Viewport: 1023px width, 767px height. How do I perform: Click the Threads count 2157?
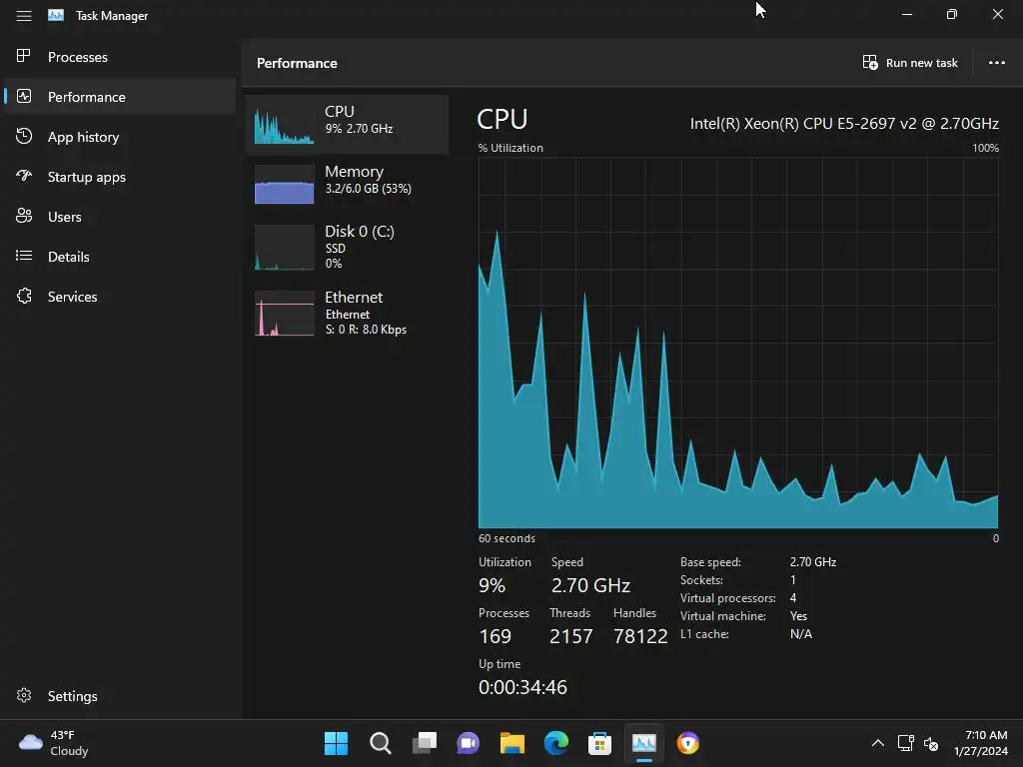(570, 636)
